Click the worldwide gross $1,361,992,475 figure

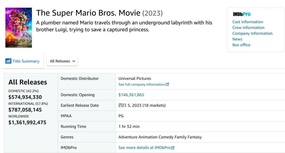[x=27, y=122]
